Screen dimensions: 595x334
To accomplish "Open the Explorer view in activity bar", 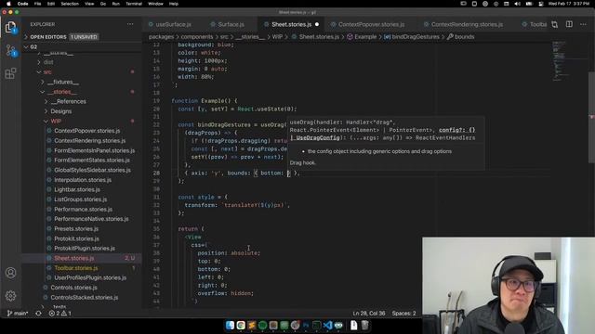I will point(10,28).
